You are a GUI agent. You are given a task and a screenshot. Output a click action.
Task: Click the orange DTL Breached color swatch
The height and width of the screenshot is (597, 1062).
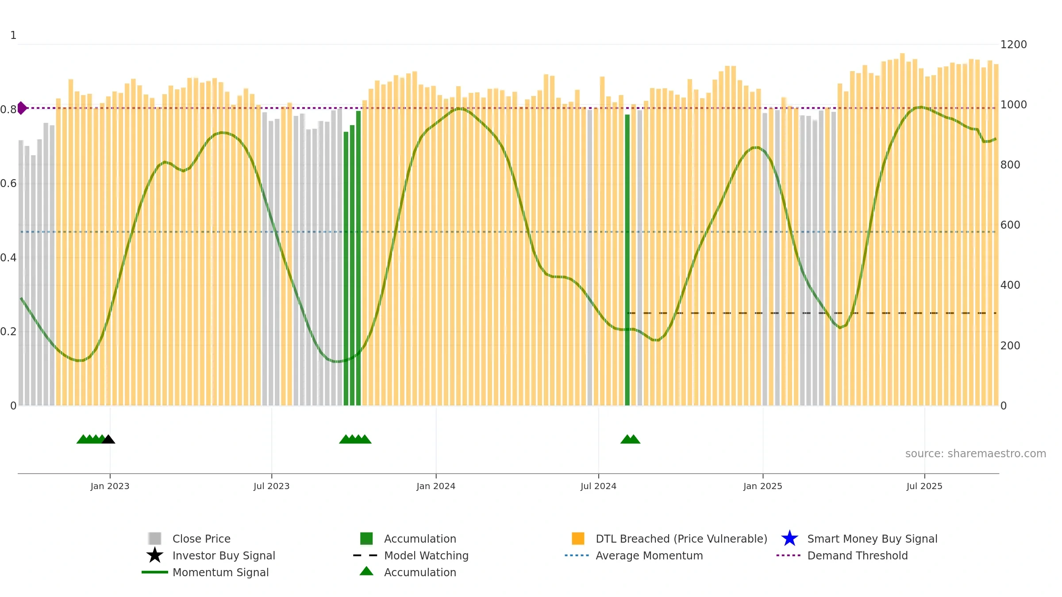578,538
